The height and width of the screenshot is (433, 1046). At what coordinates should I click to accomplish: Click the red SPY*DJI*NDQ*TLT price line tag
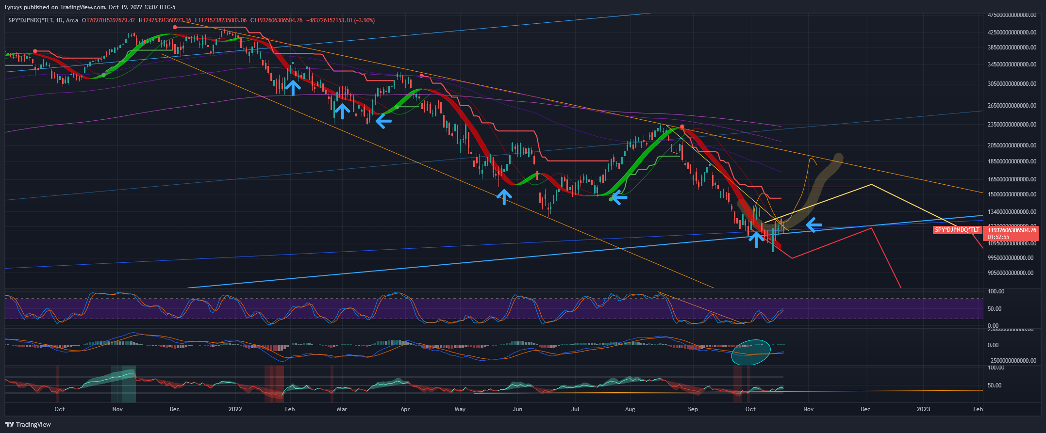click(957, 230)
